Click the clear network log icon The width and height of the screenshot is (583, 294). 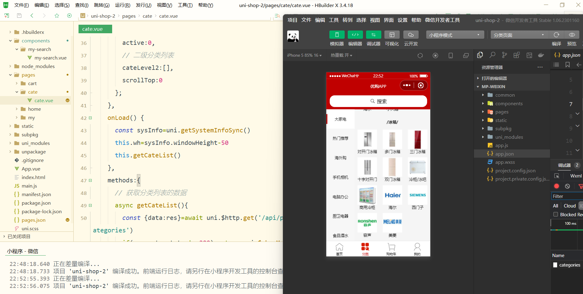coord(568,186)
